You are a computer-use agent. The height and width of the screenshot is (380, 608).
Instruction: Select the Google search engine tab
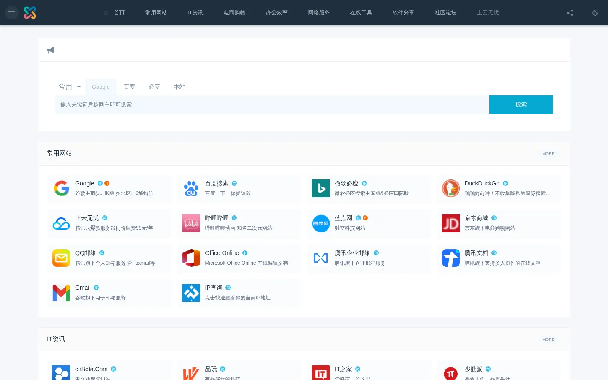coord(101,87)
